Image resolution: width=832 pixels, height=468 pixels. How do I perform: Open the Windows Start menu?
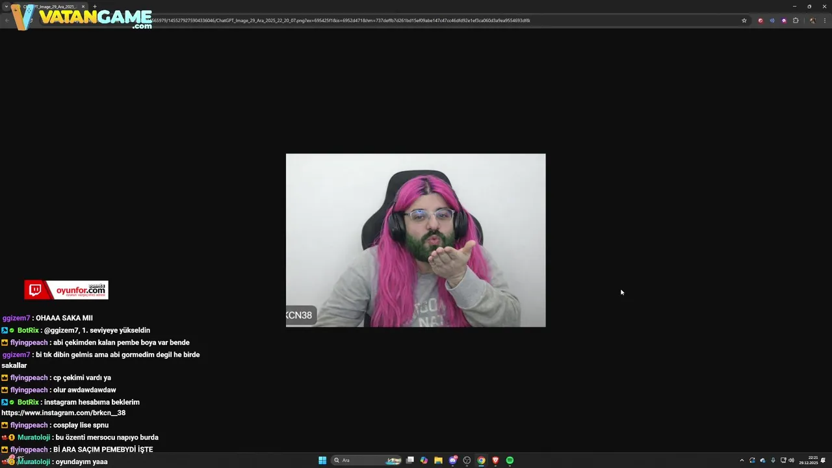coord(322,460)
